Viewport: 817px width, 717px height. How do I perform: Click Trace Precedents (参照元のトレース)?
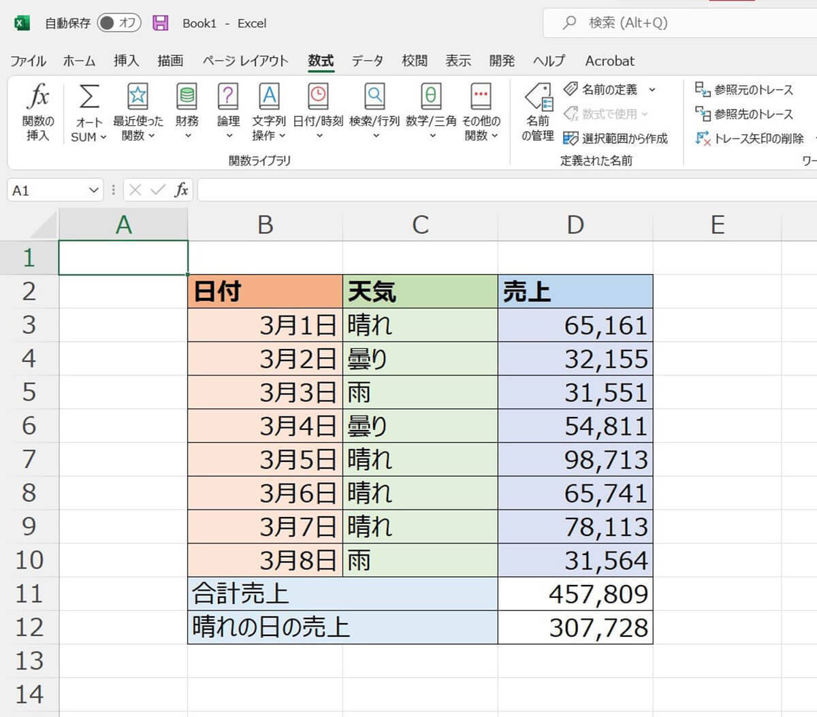pyautogui.click(x=744, y=90)
